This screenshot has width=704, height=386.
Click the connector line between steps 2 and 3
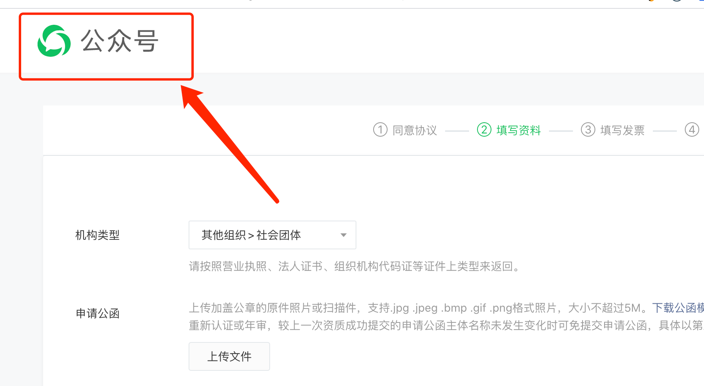point(561,131)
